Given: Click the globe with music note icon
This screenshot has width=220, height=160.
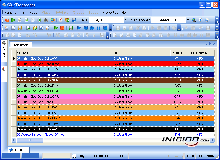Looking at the screenshot, I should 53,20.
